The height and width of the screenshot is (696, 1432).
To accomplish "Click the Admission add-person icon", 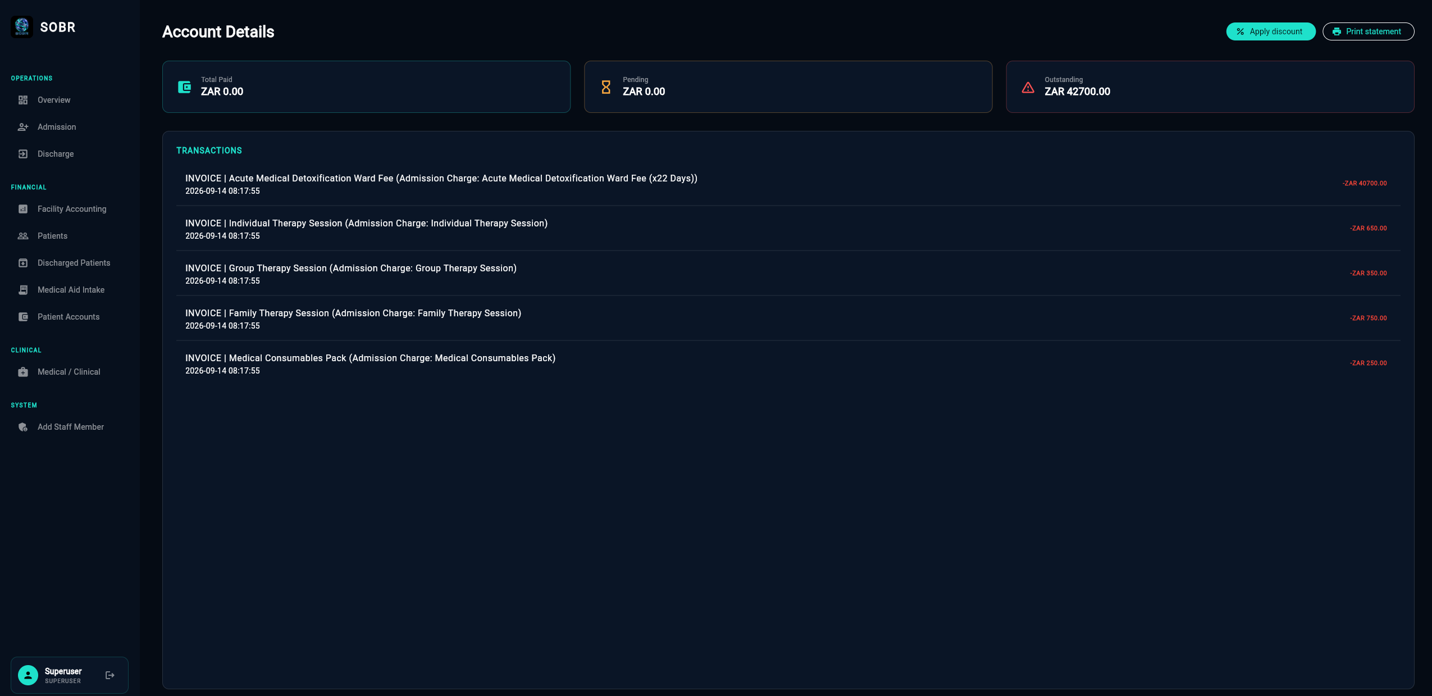I will click(x=23, y=127).
